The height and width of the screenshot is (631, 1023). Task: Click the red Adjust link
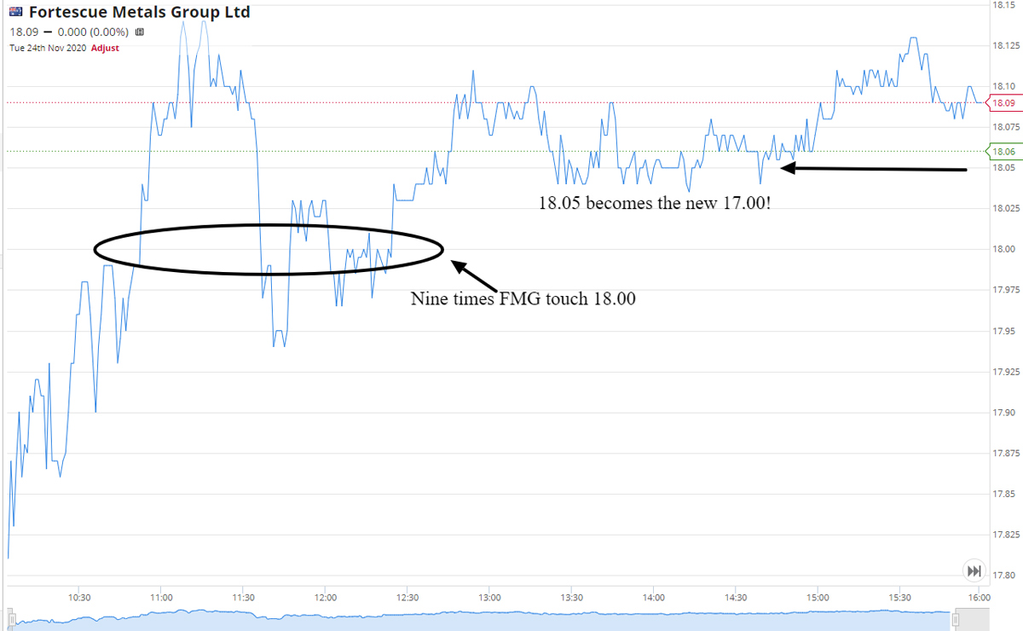[x=105, y=48]
